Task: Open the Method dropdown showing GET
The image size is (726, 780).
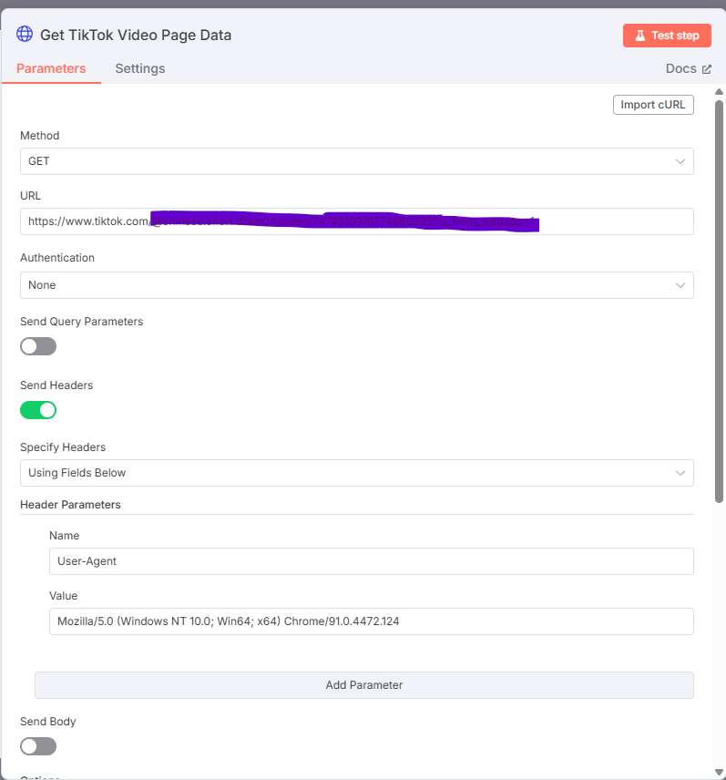Action: click(356, 161)
